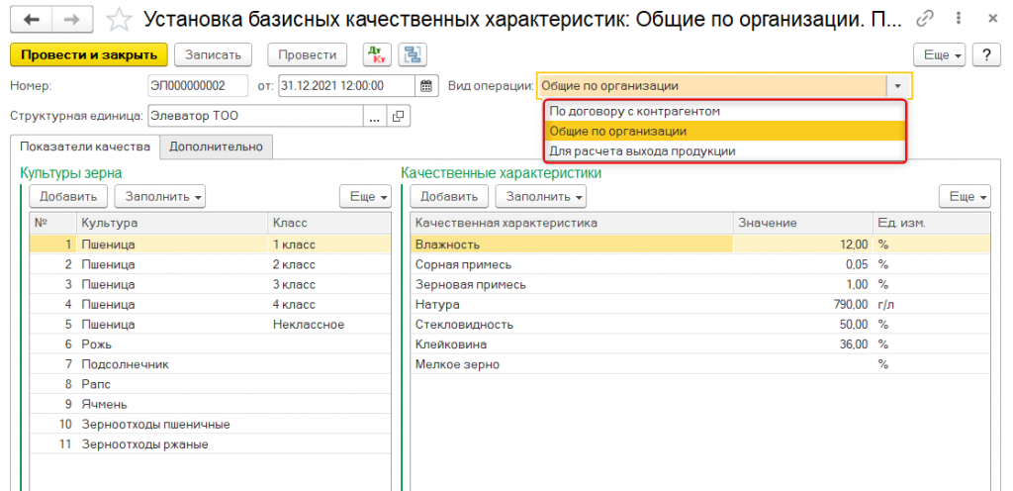Select 'По договору с контрагентом' option

(634, 112)
